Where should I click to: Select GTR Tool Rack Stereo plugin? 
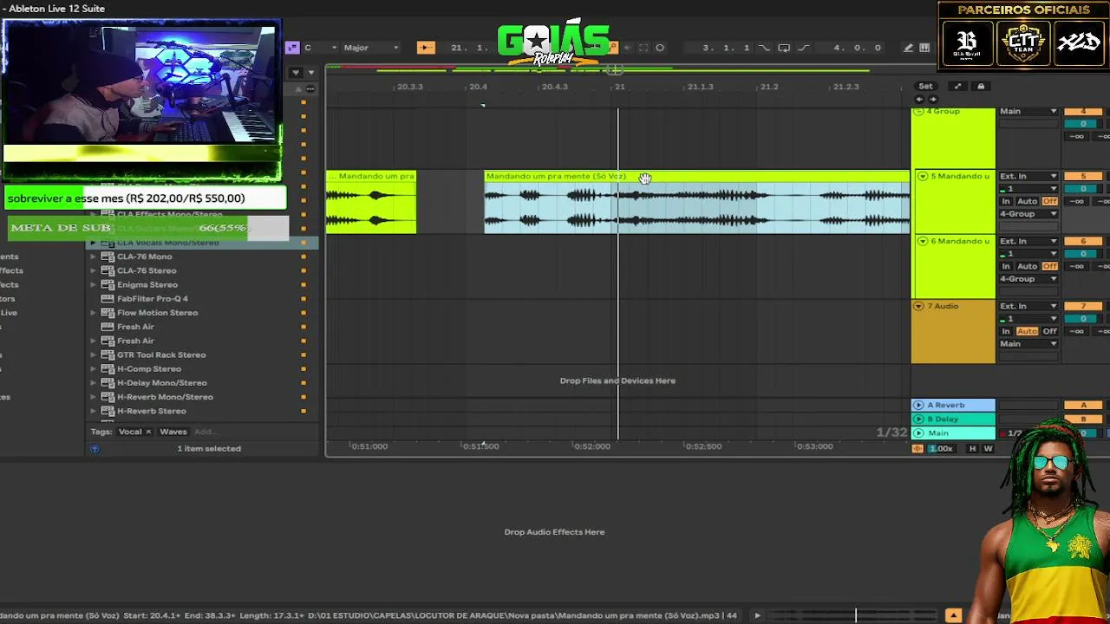coord(161,355)
